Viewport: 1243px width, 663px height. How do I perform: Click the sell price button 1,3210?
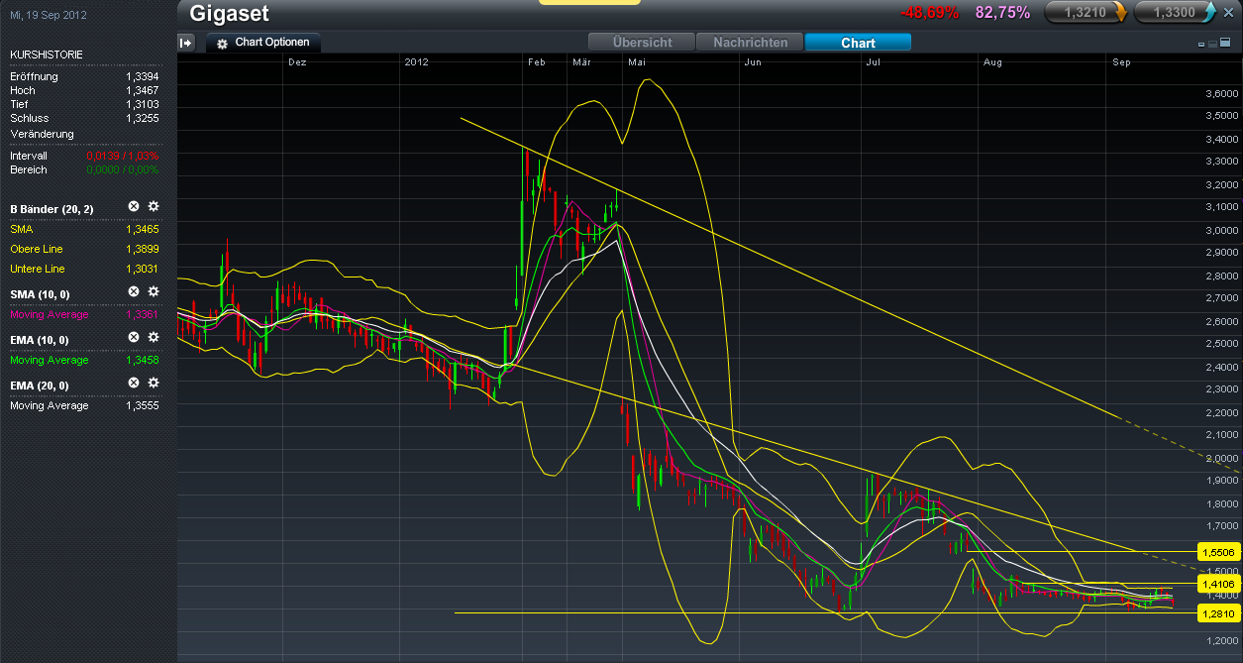[x=1086, y=13]
